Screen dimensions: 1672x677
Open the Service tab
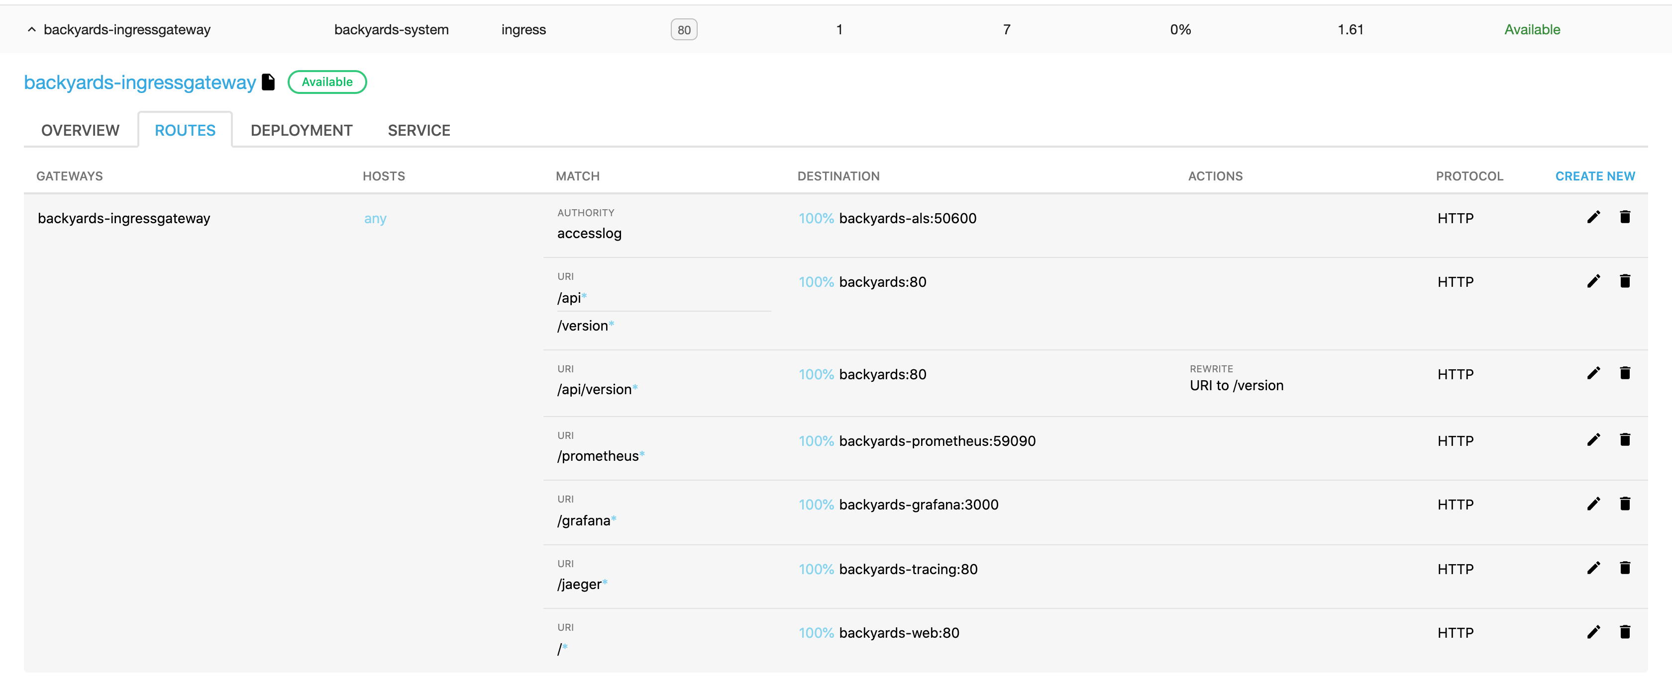pos(418,130)
